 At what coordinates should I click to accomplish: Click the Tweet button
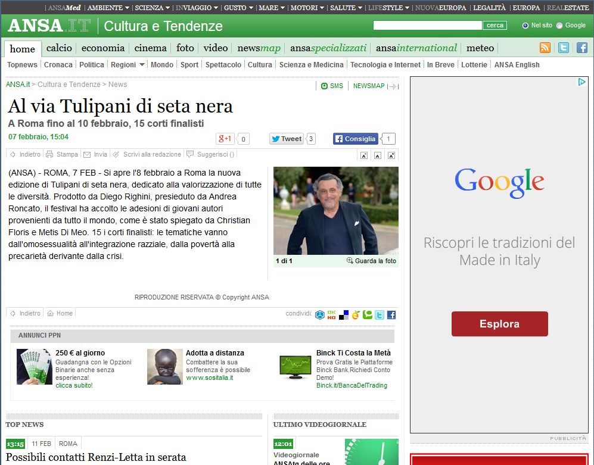287,139
